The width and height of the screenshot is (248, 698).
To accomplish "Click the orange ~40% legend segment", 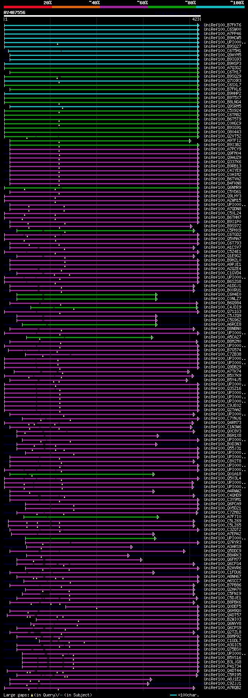I will (76, 7).
